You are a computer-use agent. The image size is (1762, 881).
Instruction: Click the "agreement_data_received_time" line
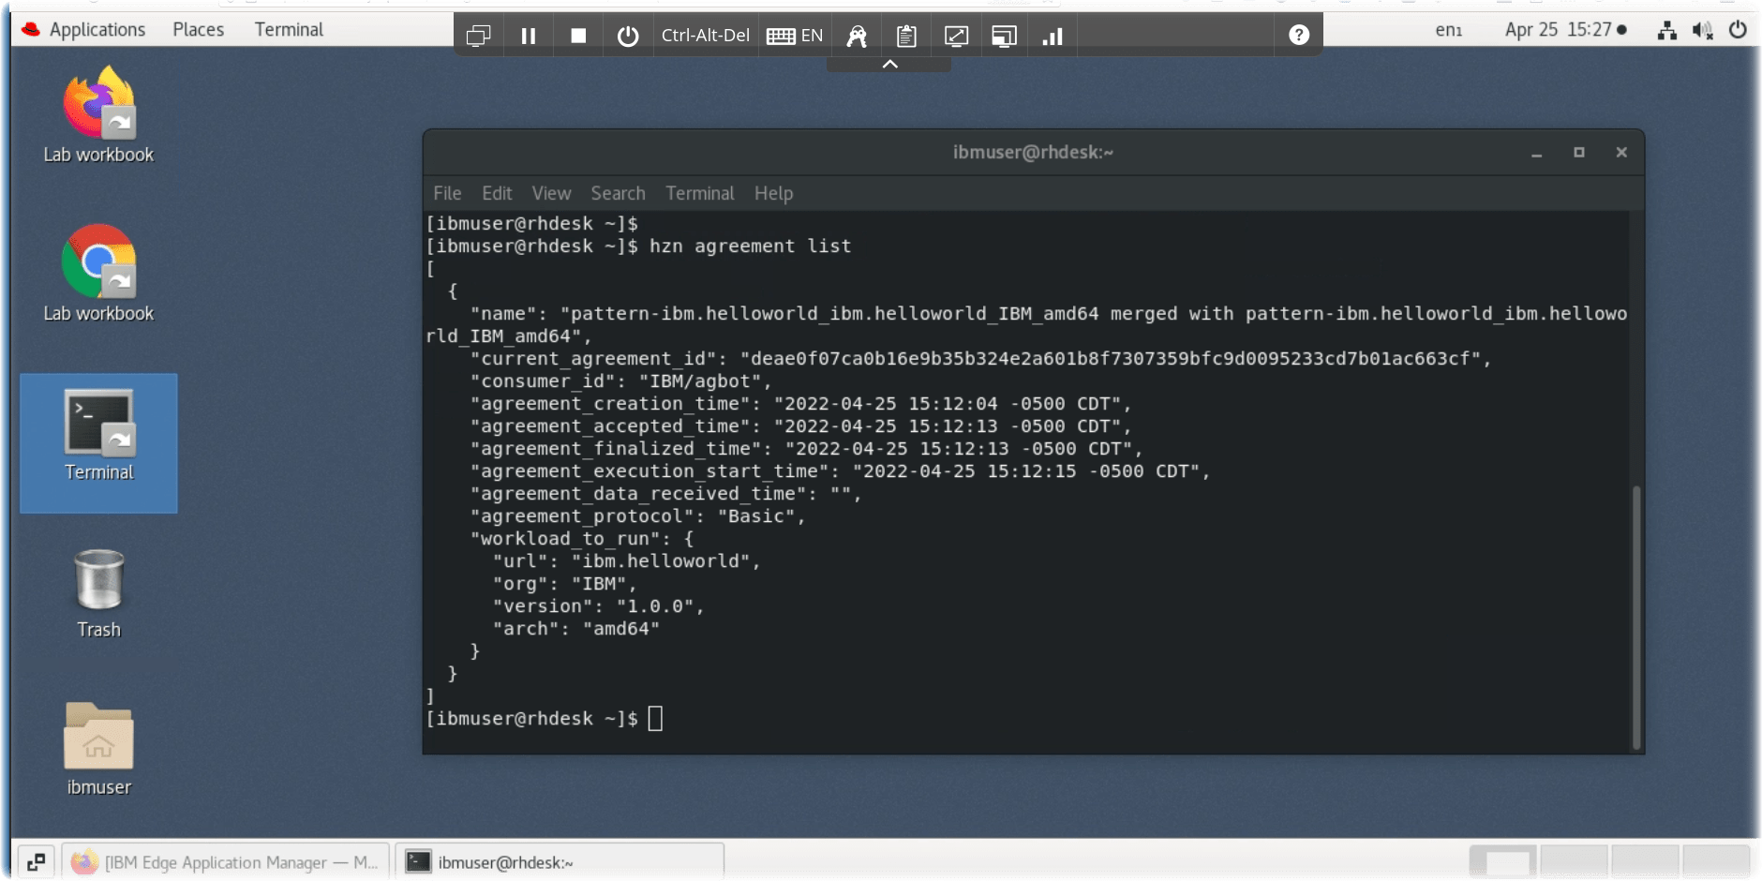[665, 494]
